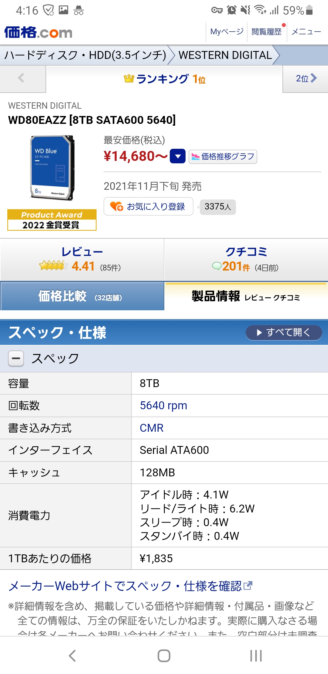Open the WD Blue product image

click(x=52, y=168)
